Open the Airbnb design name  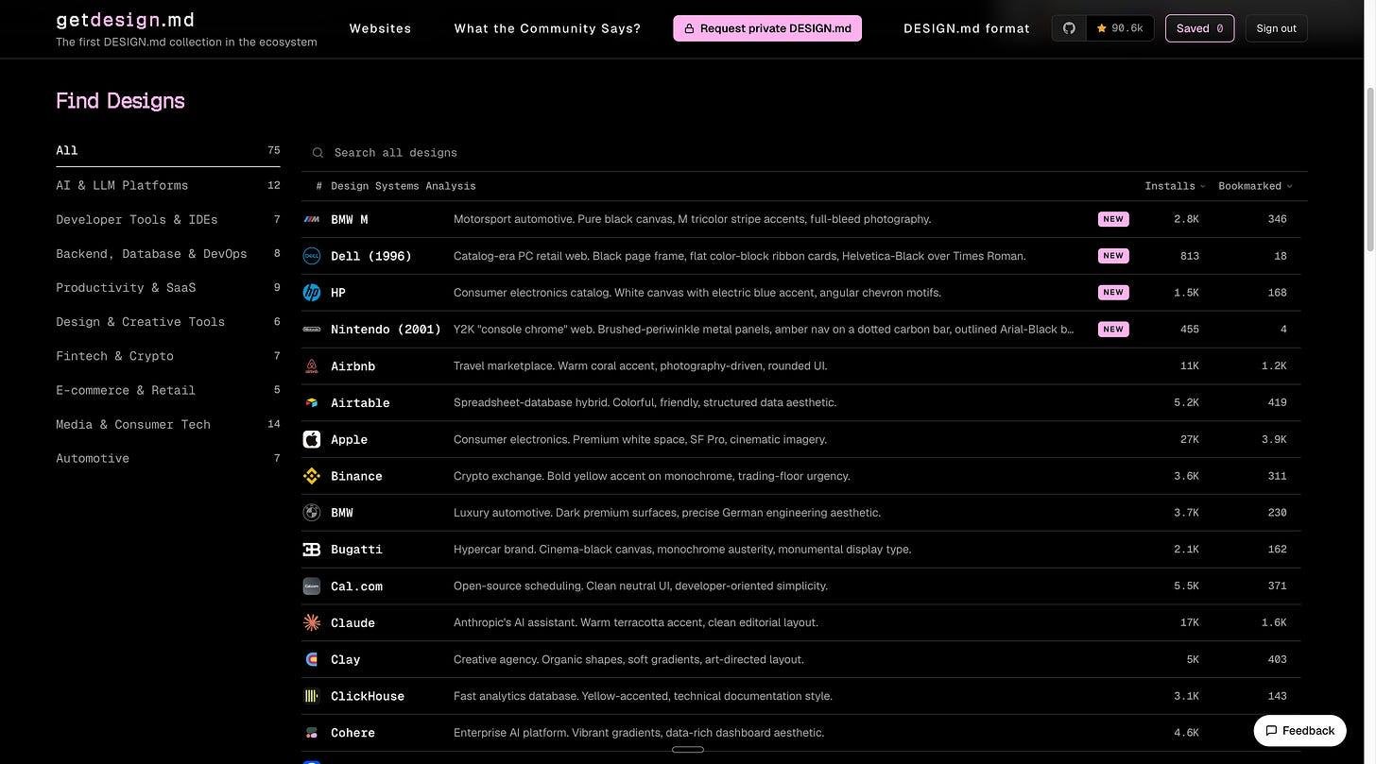coord(353,366)
